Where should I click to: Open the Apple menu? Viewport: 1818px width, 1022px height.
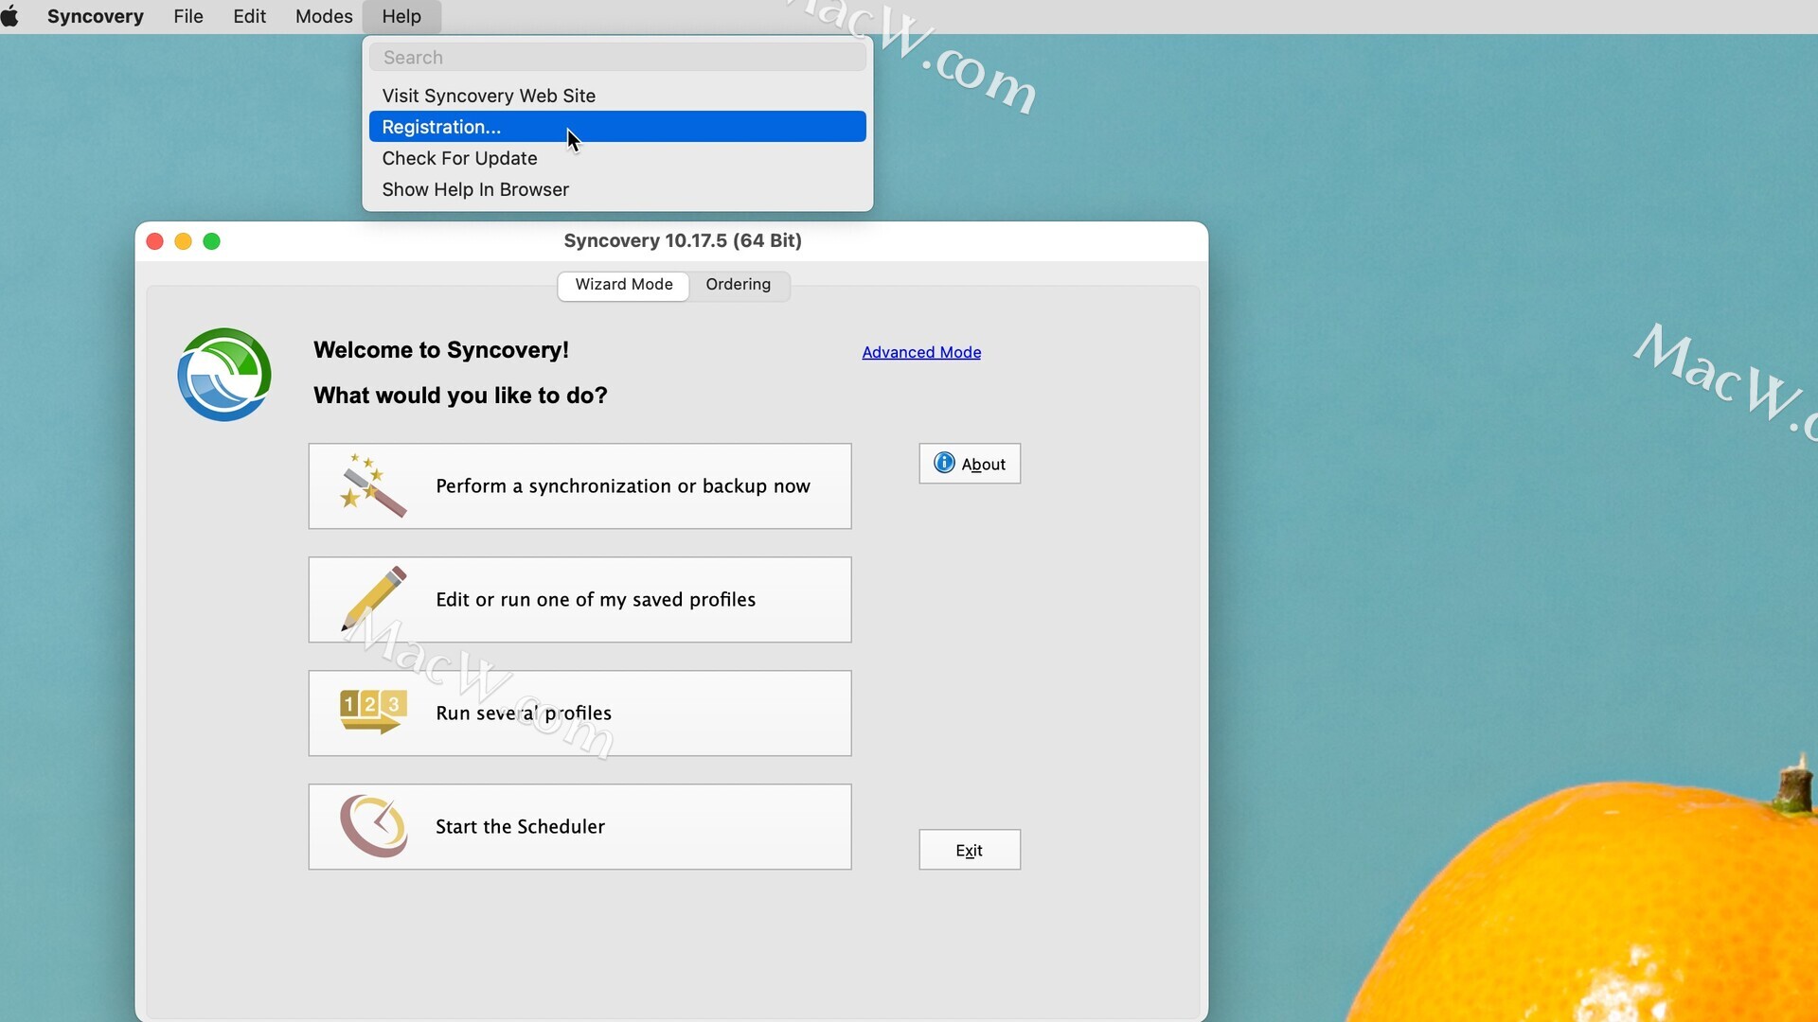pos(10,16)
